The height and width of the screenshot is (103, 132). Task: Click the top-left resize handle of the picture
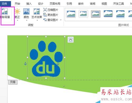click(27, 37)
